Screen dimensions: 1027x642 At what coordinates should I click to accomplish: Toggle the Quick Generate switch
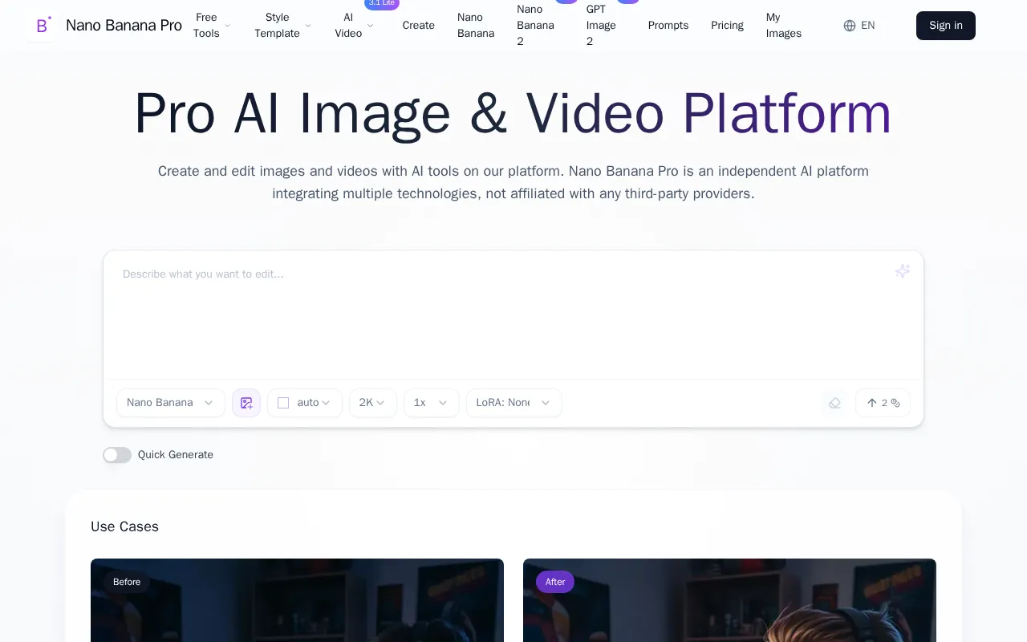tap(117, 455)
